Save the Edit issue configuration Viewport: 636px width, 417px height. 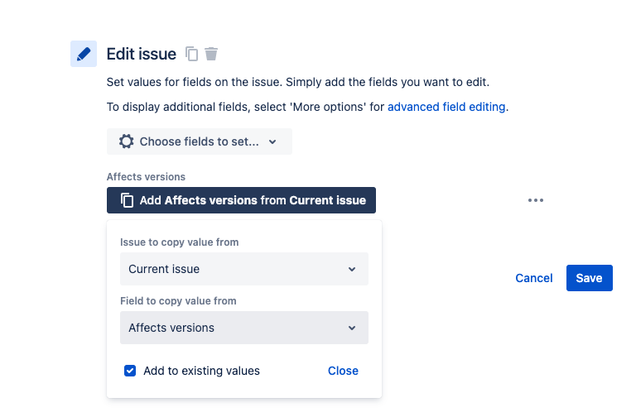[x=590, y=278]
